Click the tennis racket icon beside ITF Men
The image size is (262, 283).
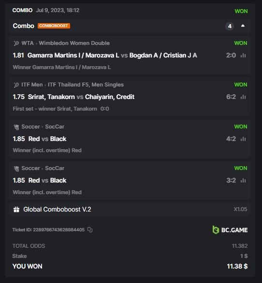point(16,85)
